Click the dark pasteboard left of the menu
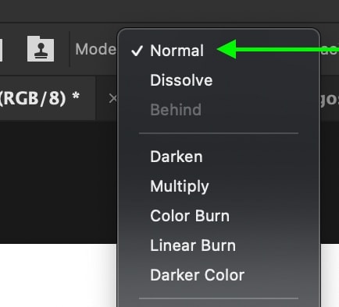The height and width of the screenshot is (307, 339). 59,182
